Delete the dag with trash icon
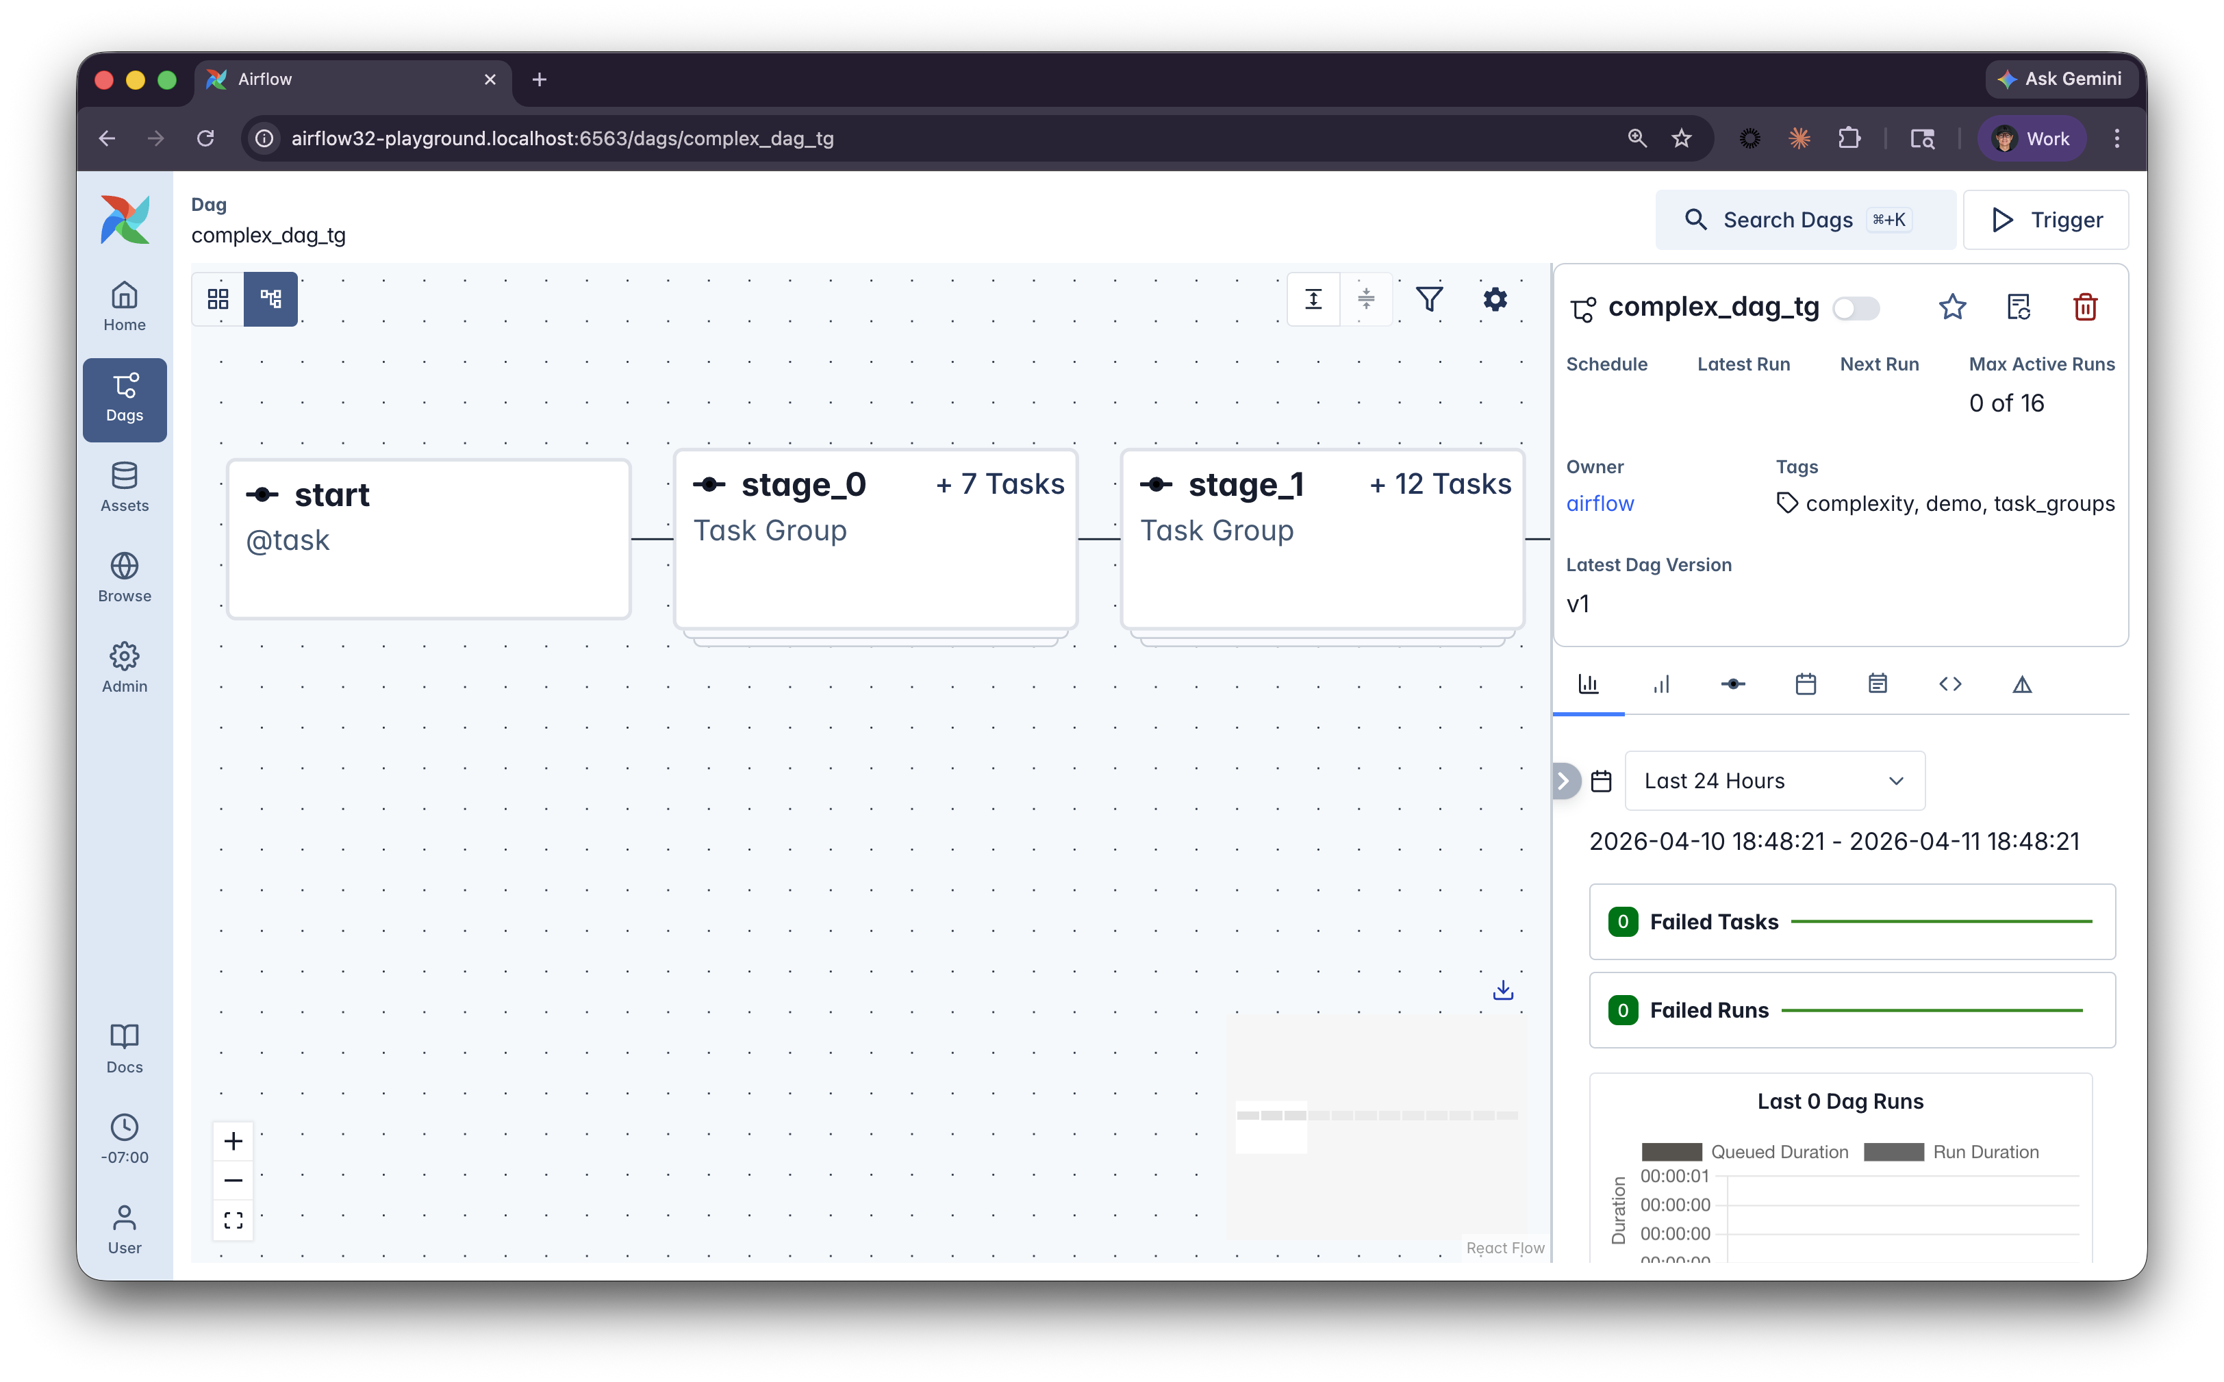This screenshot has height=1382, width=2224. pyautogui.click(x=2085, y=307)
